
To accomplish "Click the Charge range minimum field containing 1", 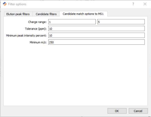I will (x=72, y=22).
